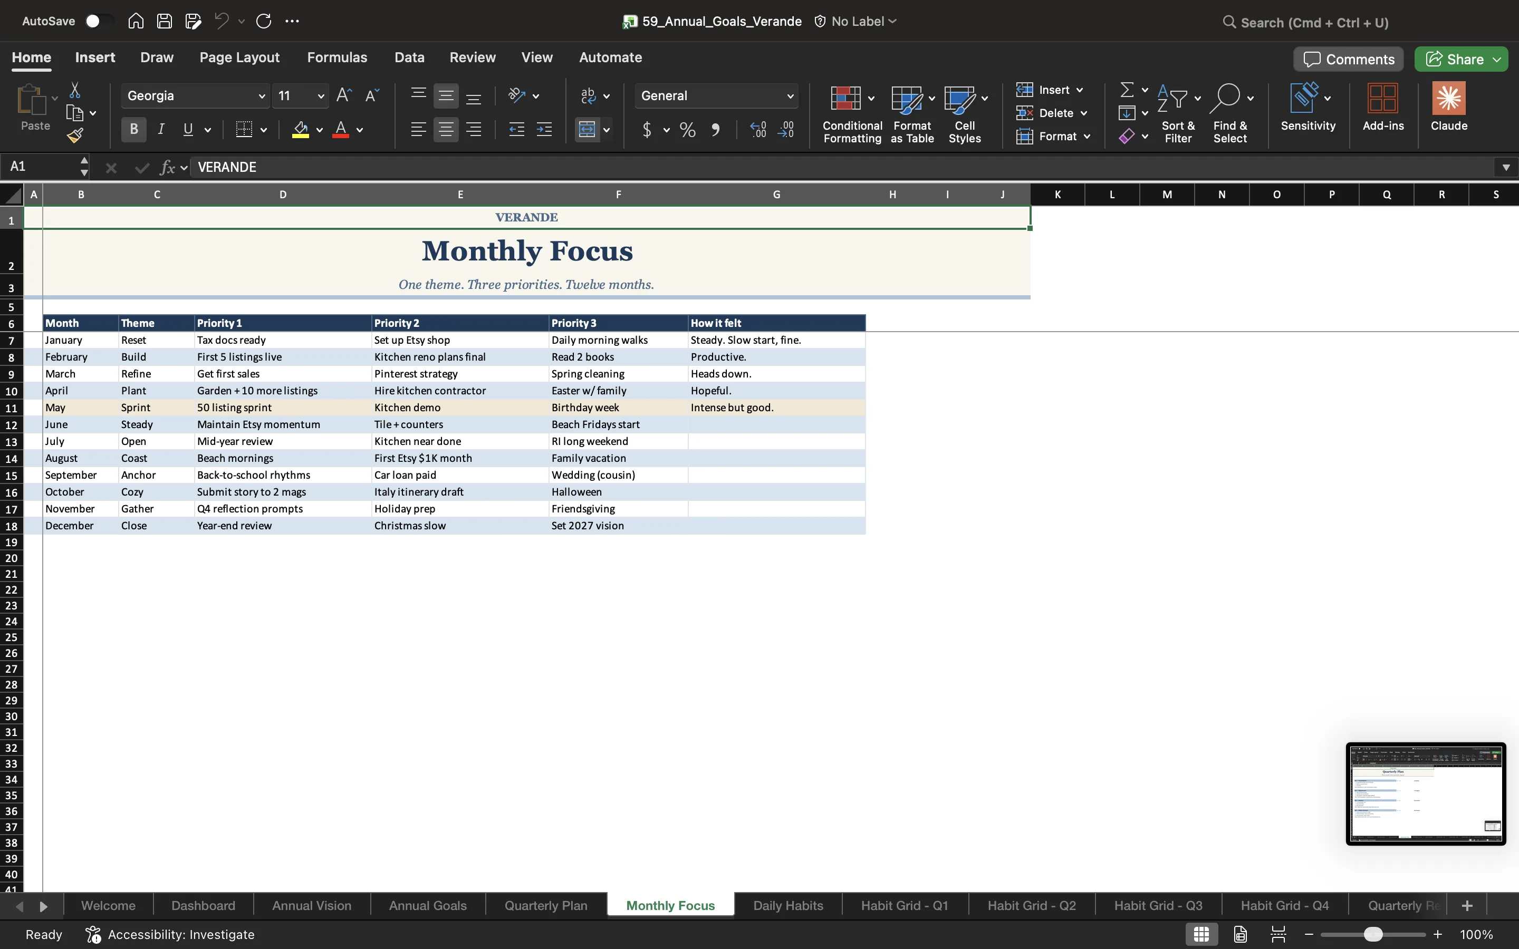Viewport: 1519px width, 949px height.
Task: Click the Percent Style icon
Action: click(687, 130)
